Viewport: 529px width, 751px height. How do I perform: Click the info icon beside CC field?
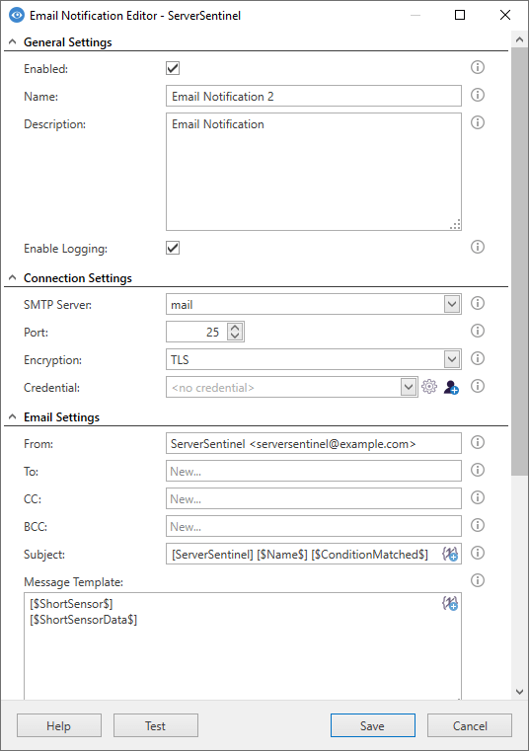[478, 498]
